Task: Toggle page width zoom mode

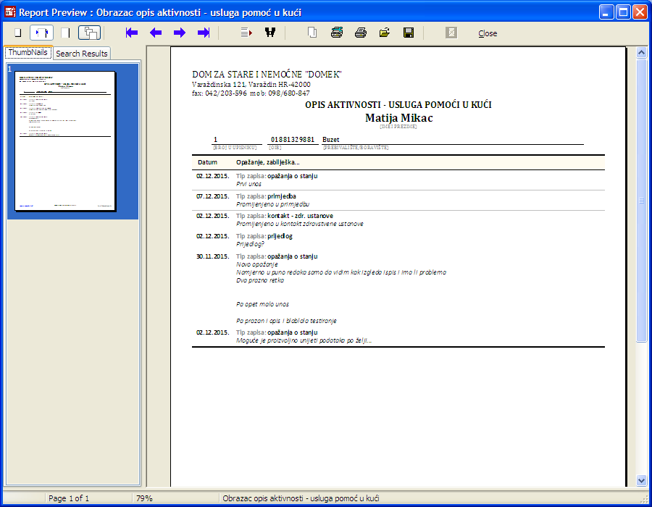Action: point(41,33)
